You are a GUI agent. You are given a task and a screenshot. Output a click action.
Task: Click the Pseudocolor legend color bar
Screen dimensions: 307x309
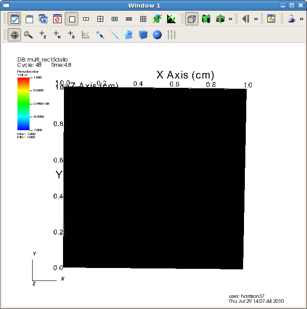click(23, 103)
